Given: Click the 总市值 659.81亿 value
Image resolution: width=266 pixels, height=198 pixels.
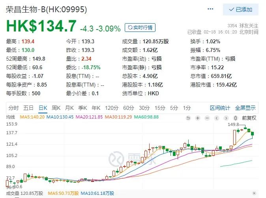Looking at the screenshot, I should coord(221,76).
